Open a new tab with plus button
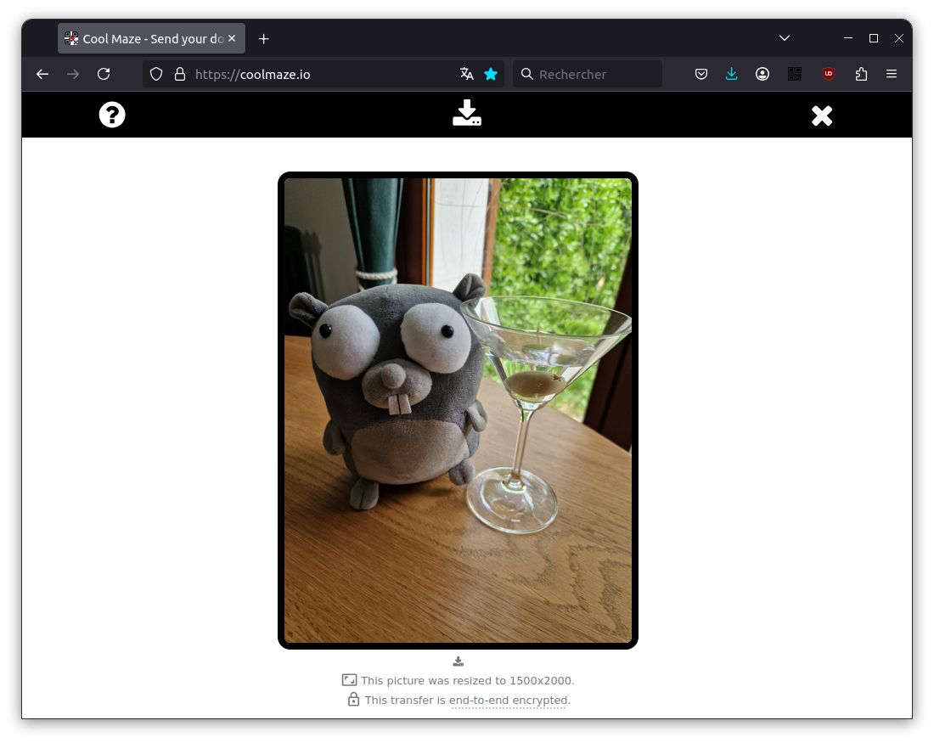Image resolution: width=934 pixels, height=743 pixels. (x=264, y=39)
